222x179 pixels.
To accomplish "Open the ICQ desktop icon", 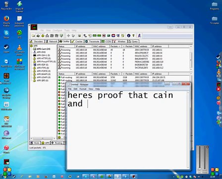I will 19,34.
